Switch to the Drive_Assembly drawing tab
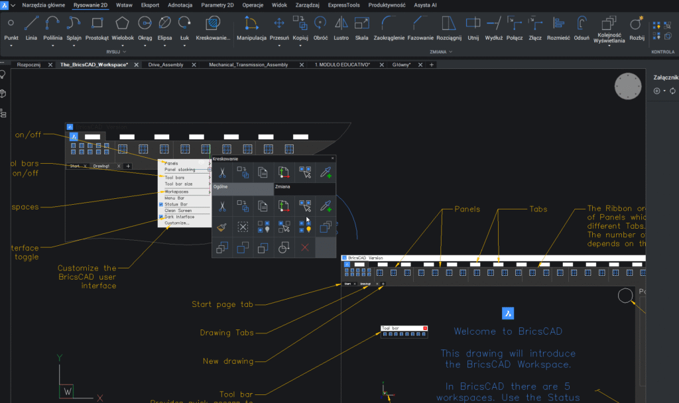Image resolution: width=679 pixels, height=403 pixels. point(165,65)
